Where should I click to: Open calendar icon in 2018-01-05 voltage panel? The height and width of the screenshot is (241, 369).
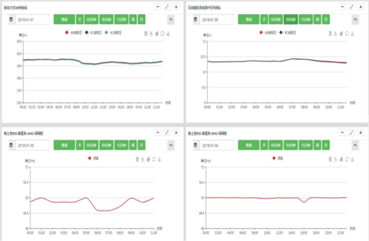[195, 19]
